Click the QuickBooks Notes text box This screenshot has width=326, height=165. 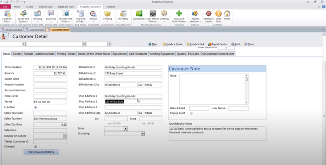coord(217,133)
